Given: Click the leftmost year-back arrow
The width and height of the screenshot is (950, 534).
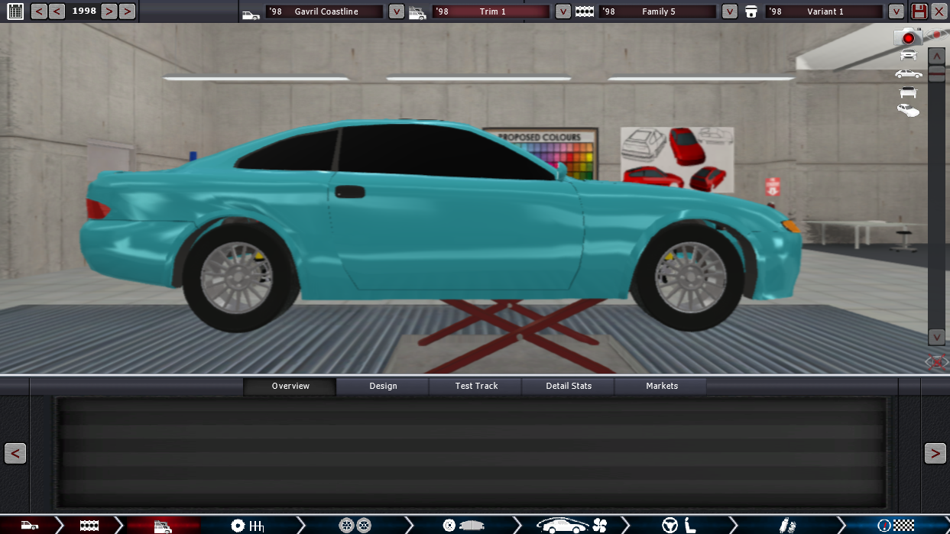Looking at the screenshot, I should pyautogui.click(x=38, y=11).
